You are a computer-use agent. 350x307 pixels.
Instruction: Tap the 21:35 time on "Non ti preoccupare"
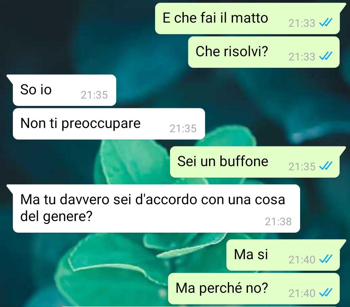(183, 128)
